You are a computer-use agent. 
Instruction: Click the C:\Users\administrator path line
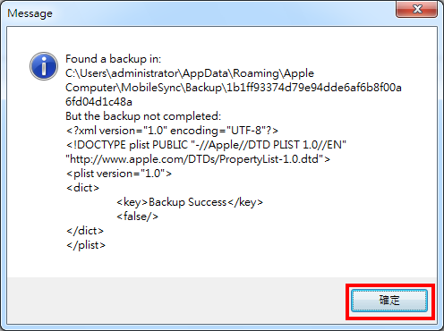190,73
